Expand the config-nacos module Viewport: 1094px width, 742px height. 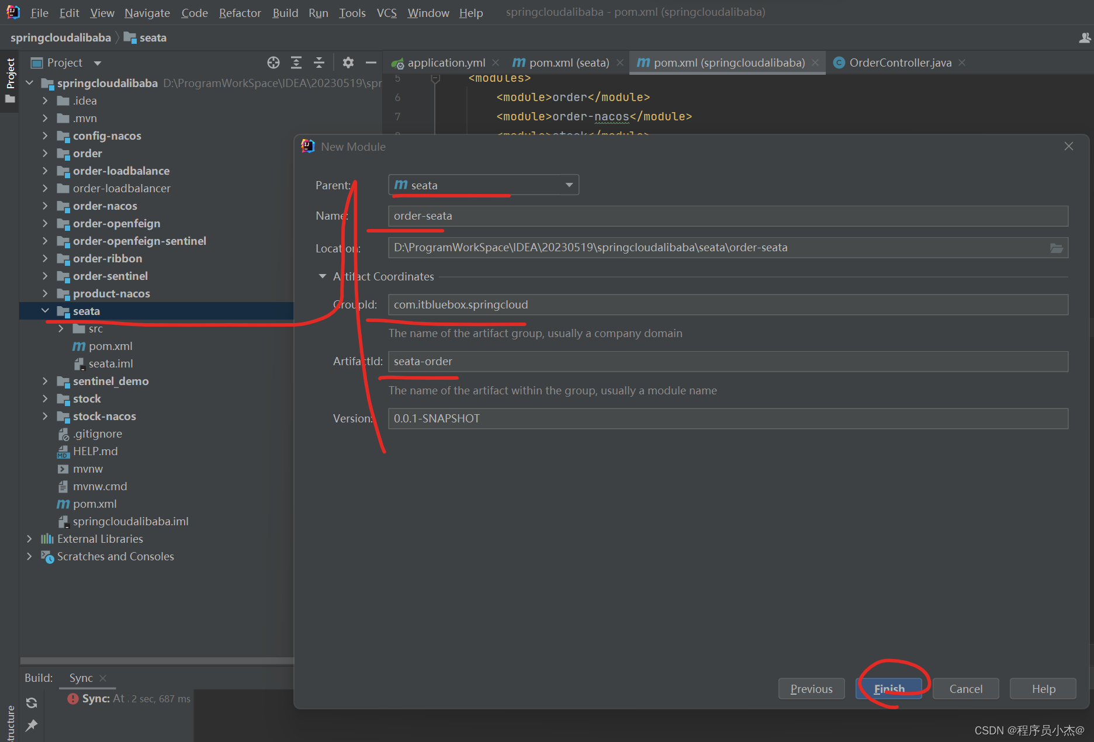coord(45,136)
